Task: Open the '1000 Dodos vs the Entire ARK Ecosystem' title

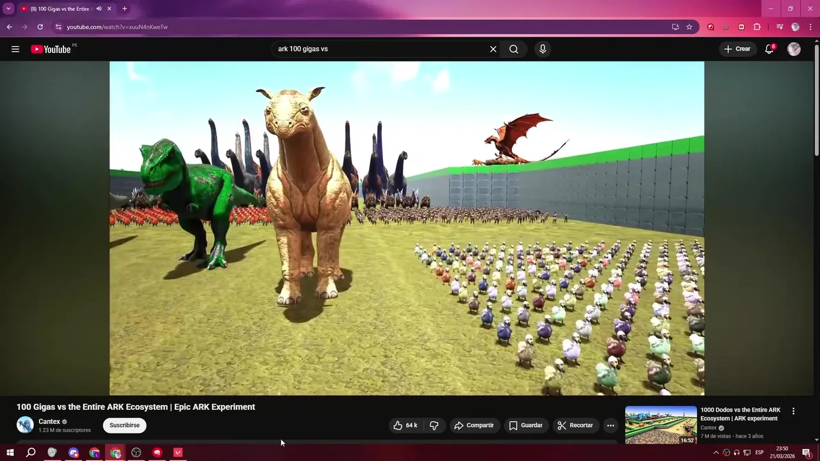Action: [741, 414]
